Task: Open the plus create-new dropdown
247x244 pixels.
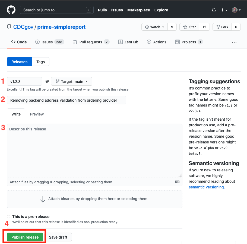Action: pyautogui.click(x=224, y=10)
